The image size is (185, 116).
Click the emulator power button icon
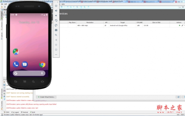(x=56, y=6)
